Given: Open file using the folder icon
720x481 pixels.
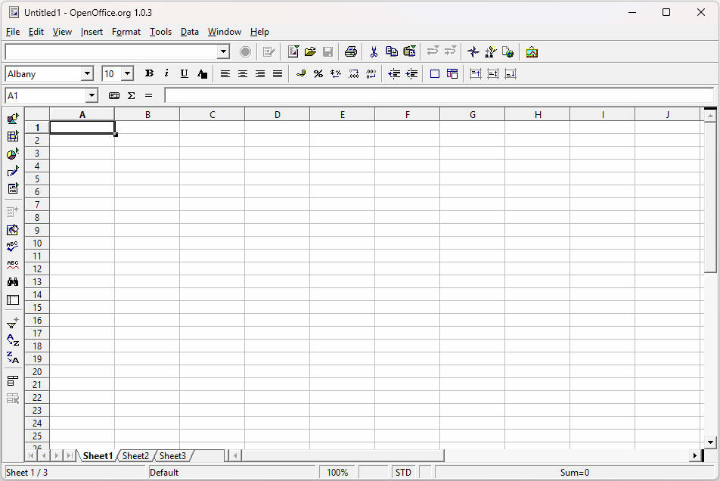Looking at the screenshot, I should coord(310,52).
